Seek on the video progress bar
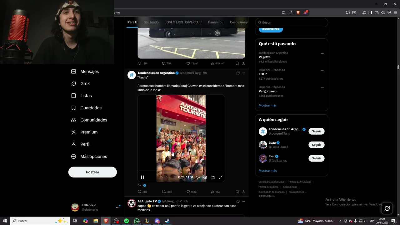The width and height of the screenshot is (400, 225). click(181, 171)
